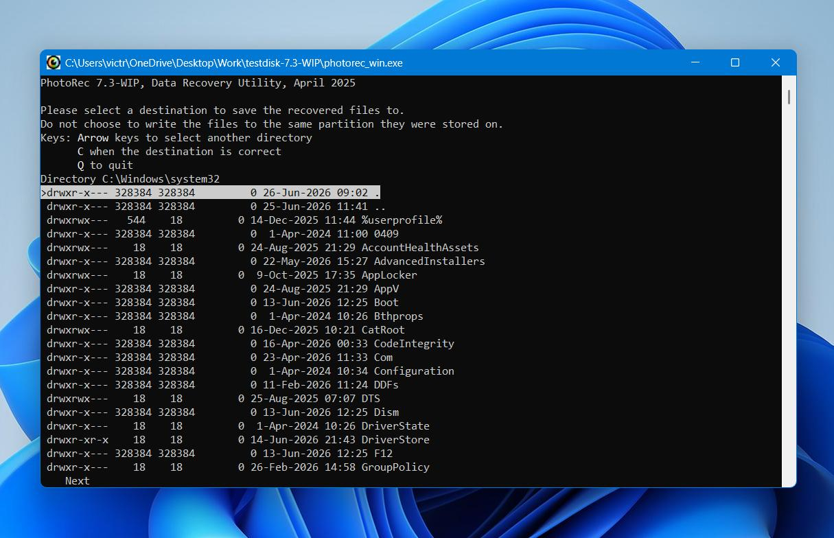Click the window title path text
The image size is (834, 538).
[x=234, y=63]
